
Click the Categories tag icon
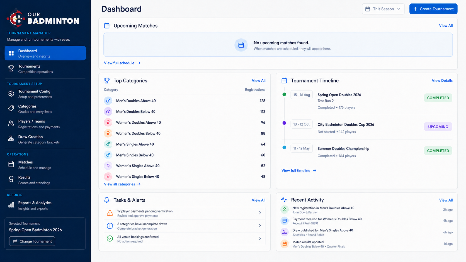click(x=11, y=109)
